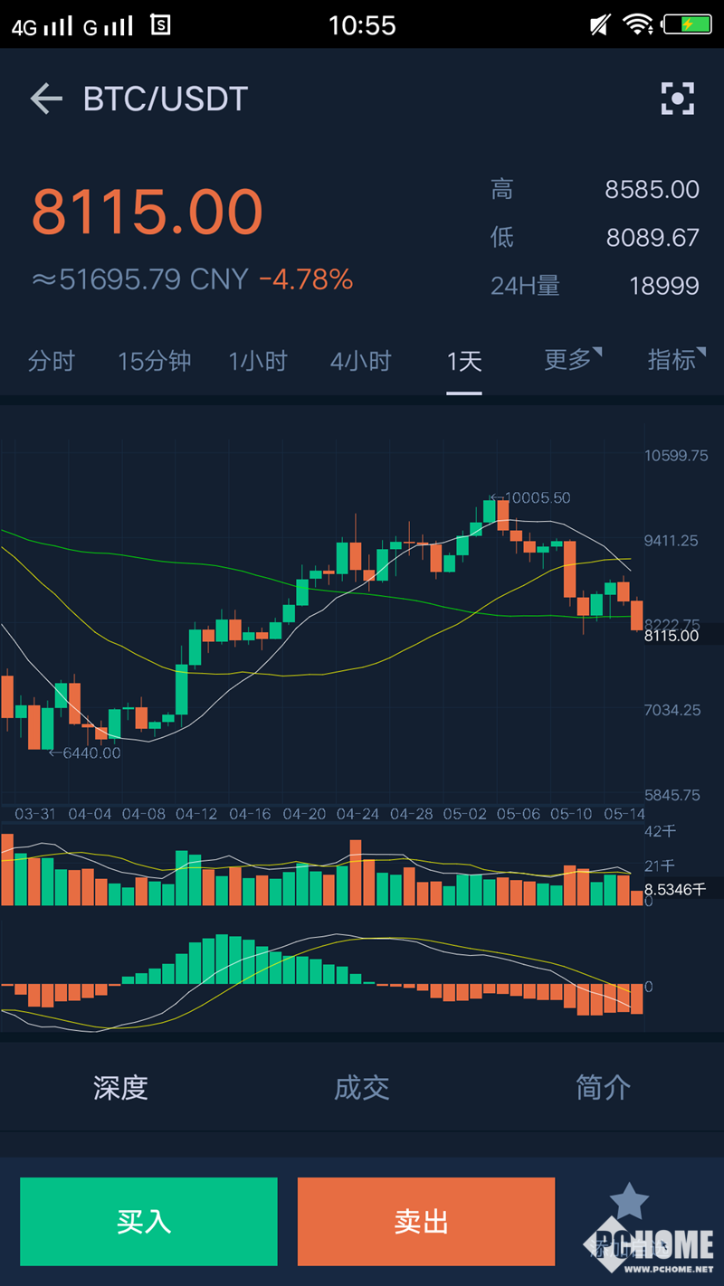Image resolution: width=724 pixels, height=1286 pixels.
Task: Tap the Wi-Fi status icon
Action: [638, 25]
